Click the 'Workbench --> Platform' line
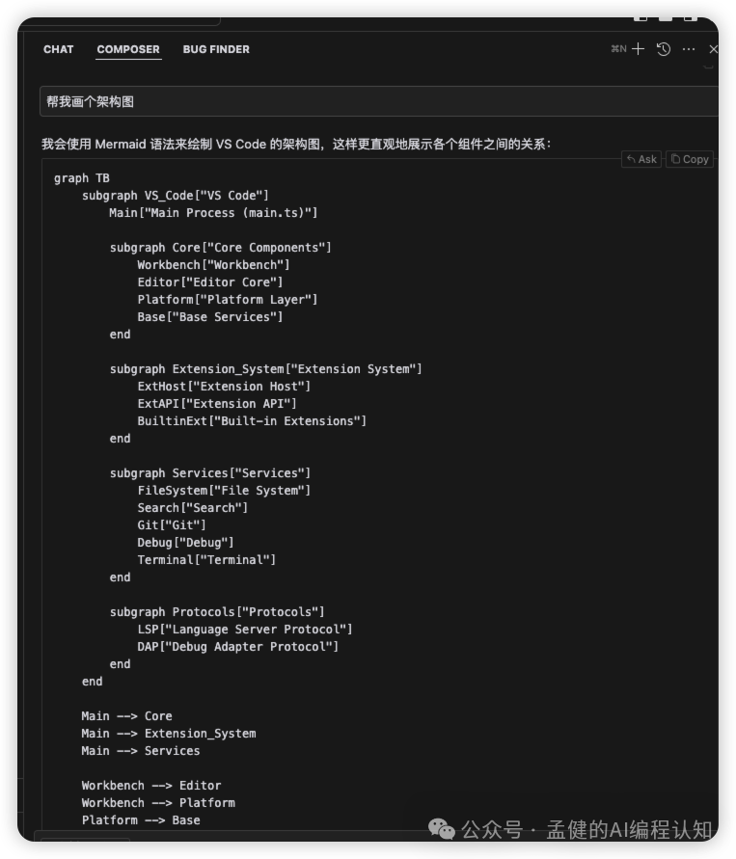The image size is (736, 859). [158, 803]
